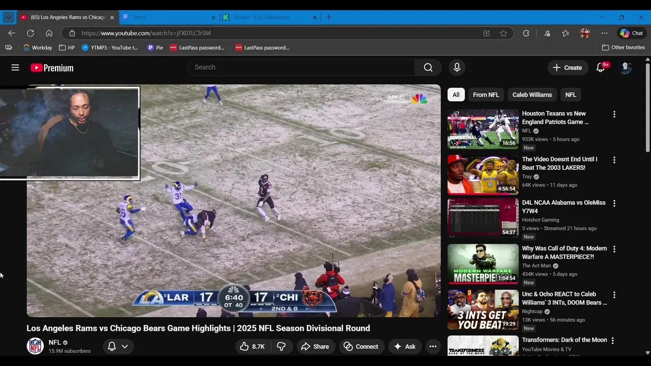Open options for 2003 LAKERS video

(x=614, y=160)
